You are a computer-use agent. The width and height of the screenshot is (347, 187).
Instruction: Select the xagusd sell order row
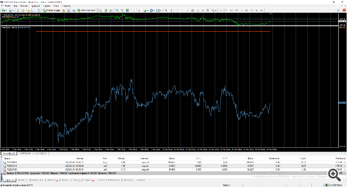tap(173, 169)
